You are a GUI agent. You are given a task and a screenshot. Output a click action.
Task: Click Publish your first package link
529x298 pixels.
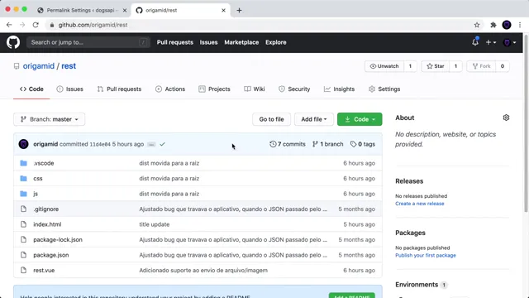tap(426, 256)
